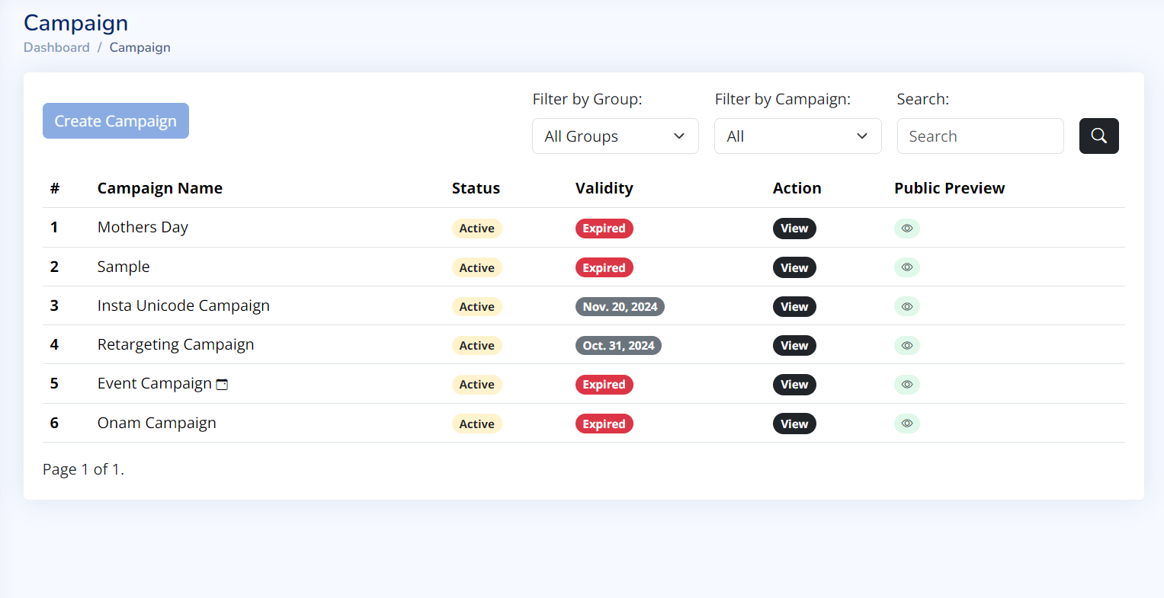Screen dimensions: 1164x598
Task: Click View button for Onam Campaign
Action: click(794, 424)
